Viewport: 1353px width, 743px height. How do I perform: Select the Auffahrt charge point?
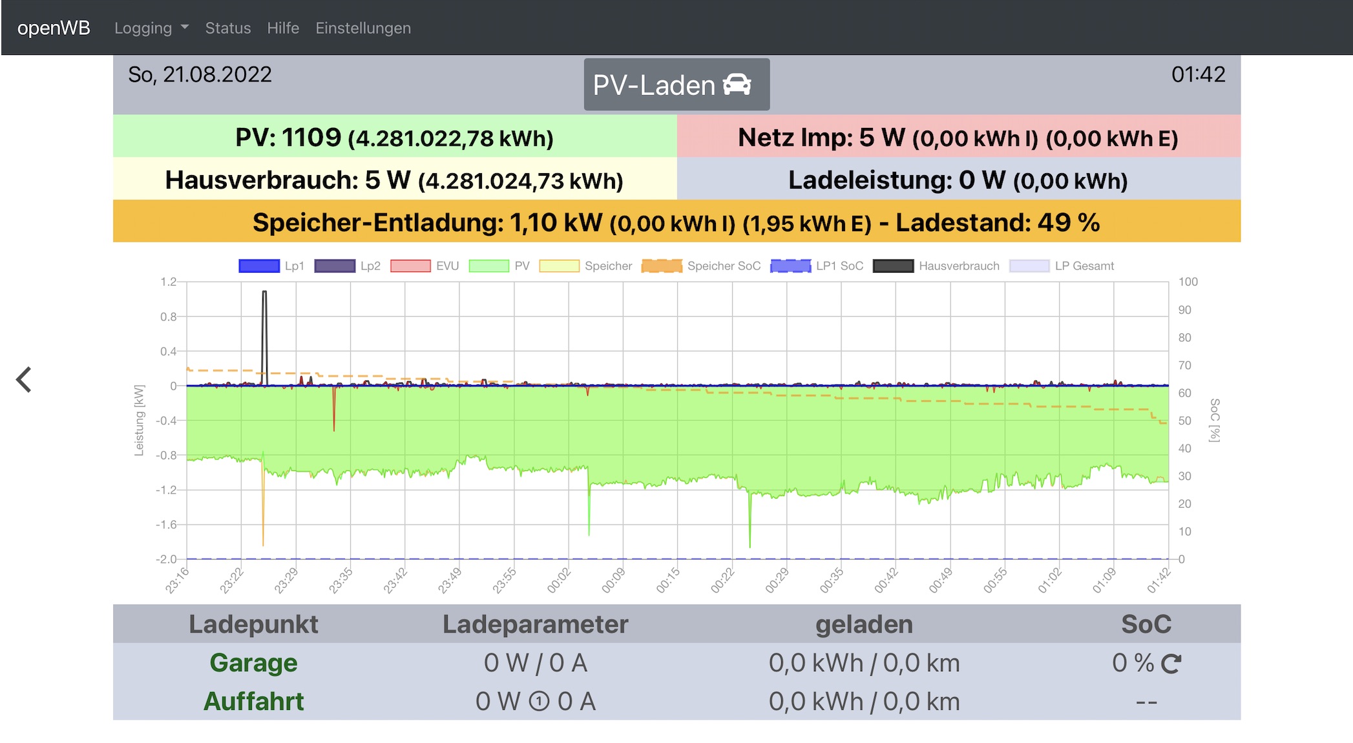(253, 702)
